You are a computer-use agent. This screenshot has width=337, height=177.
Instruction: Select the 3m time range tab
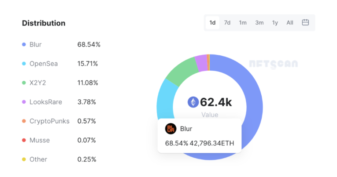click(x=259, y=23)
